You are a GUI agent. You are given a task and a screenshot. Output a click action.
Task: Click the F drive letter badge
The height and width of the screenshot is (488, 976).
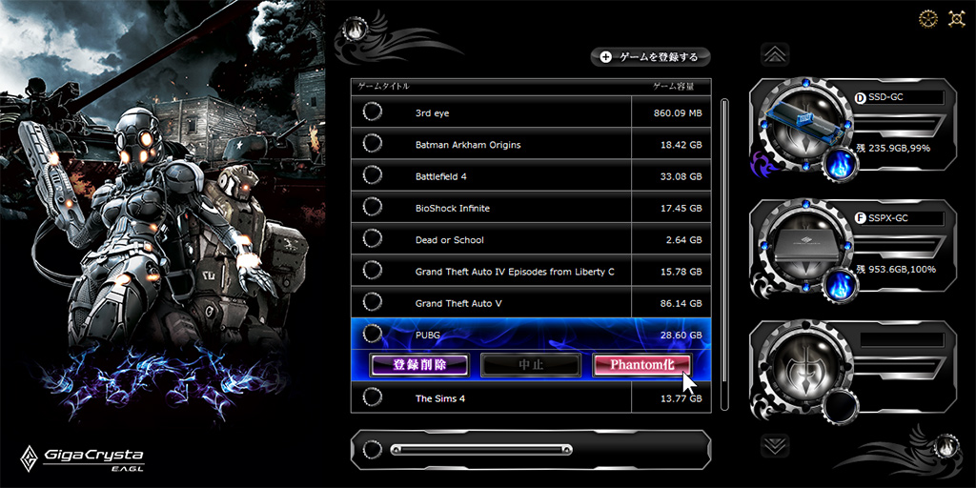pos(861,218)
